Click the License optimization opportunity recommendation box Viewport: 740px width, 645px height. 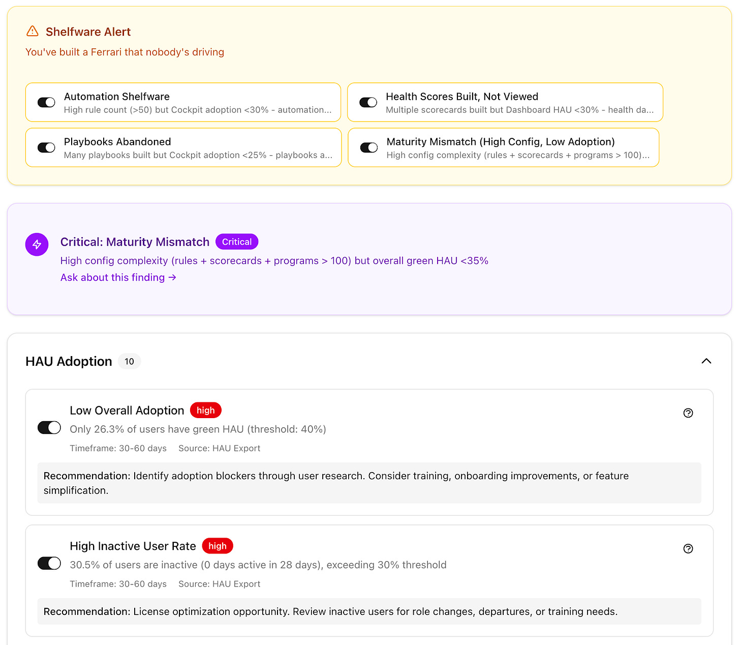[369, 611]
